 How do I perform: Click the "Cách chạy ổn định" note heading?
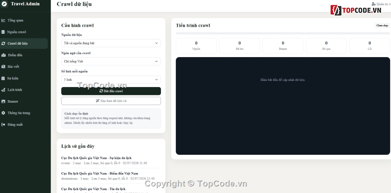click(x=76, y=114)
